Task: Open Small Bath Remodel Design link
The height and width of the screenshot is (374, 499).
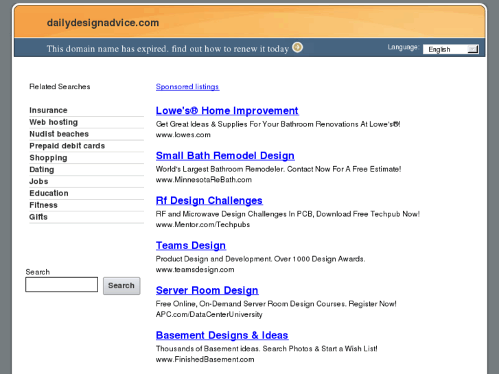Action: click(x=225, y=155)
